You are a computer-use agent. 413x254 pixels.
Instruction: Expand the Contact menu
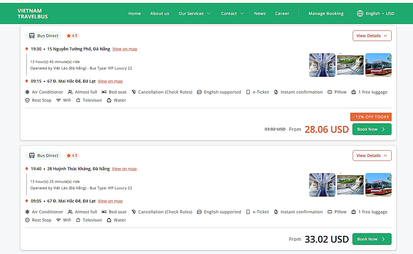[x=233, y=13]
